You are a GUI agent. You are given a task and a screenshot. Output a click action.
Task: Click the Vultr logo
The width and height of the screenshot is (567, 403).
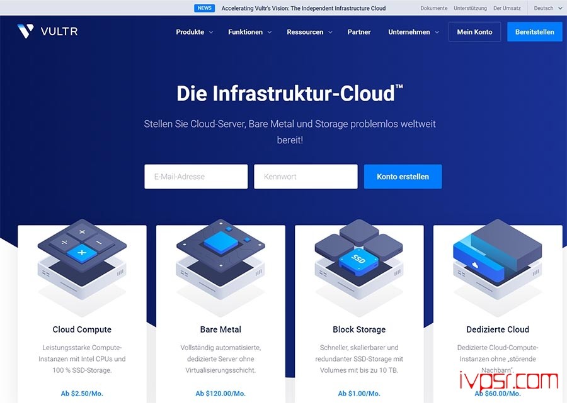click(47, 31)
